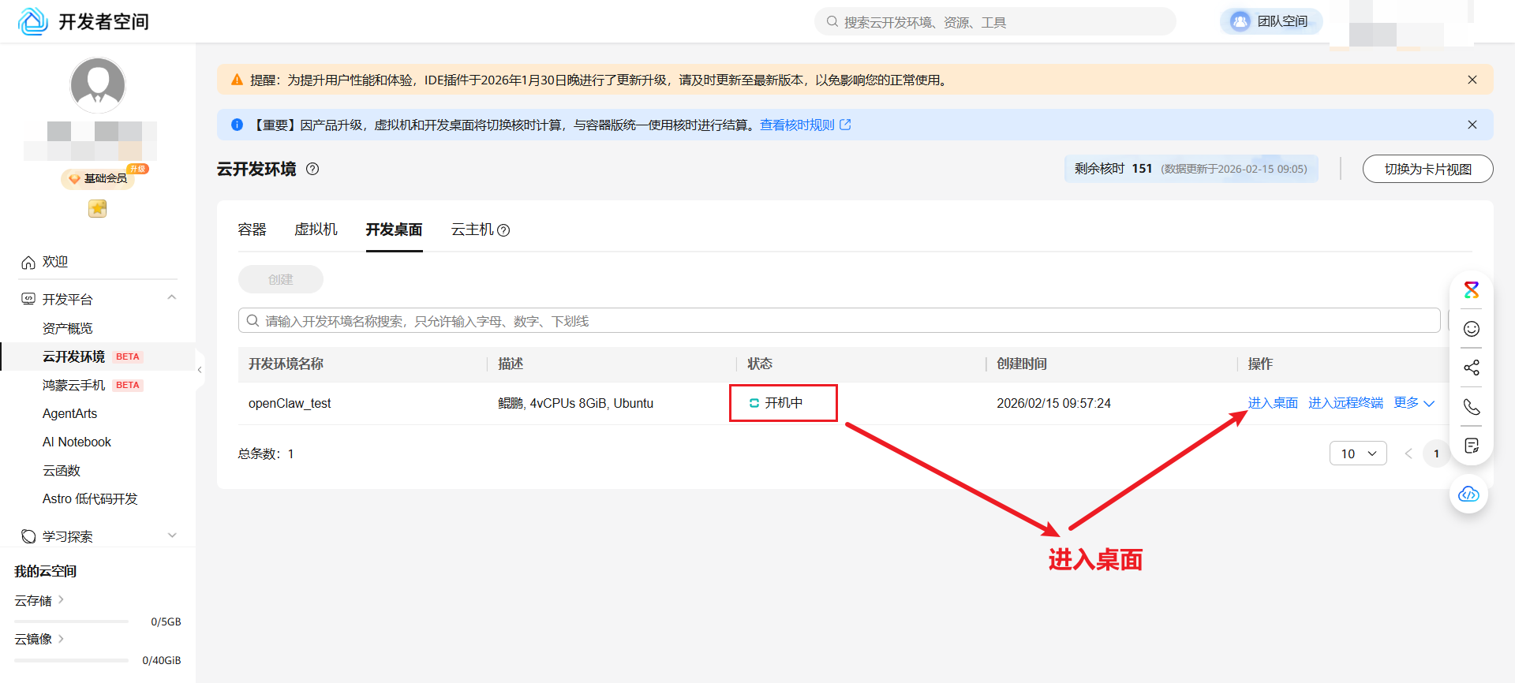Open the page size dropdown showing 10
Screen dimensions: 1515x683
(1358, 453)
